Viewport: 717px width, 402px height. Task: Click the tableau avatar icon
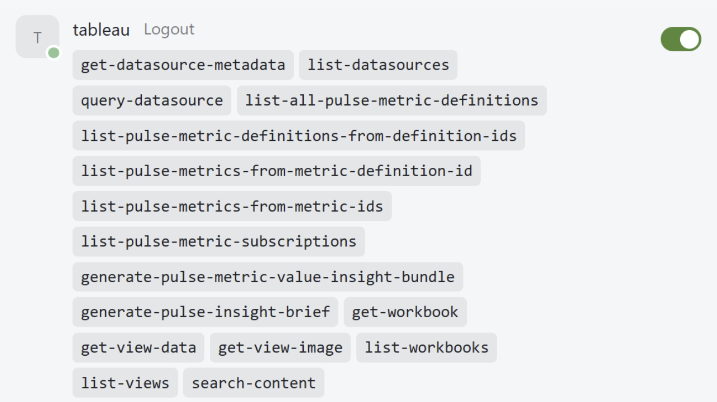click(37, 37)
